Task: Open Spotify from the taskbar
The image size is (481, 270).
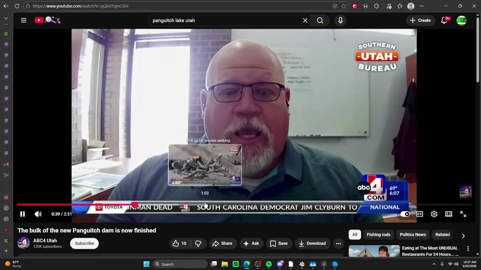Action: (x=269, y=264)
